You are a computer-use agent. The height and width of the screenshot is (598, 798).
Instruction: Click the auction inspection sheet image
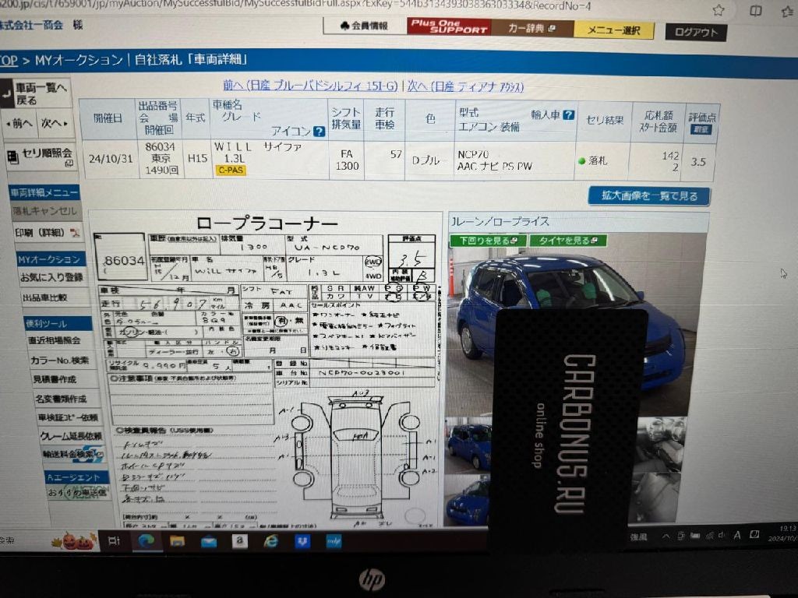coord(266,370)
